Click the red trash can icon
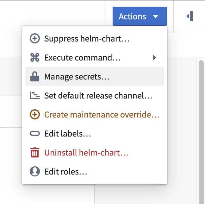 (x=35, y=152)
